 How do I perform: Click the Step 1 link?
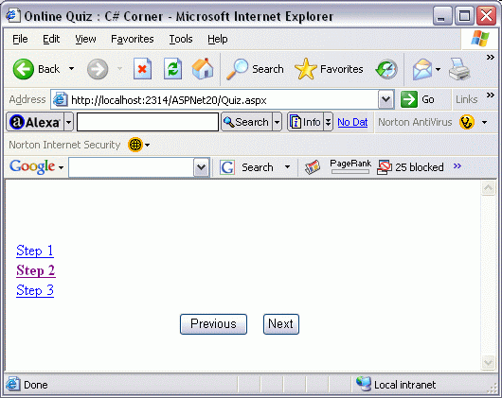35,251
